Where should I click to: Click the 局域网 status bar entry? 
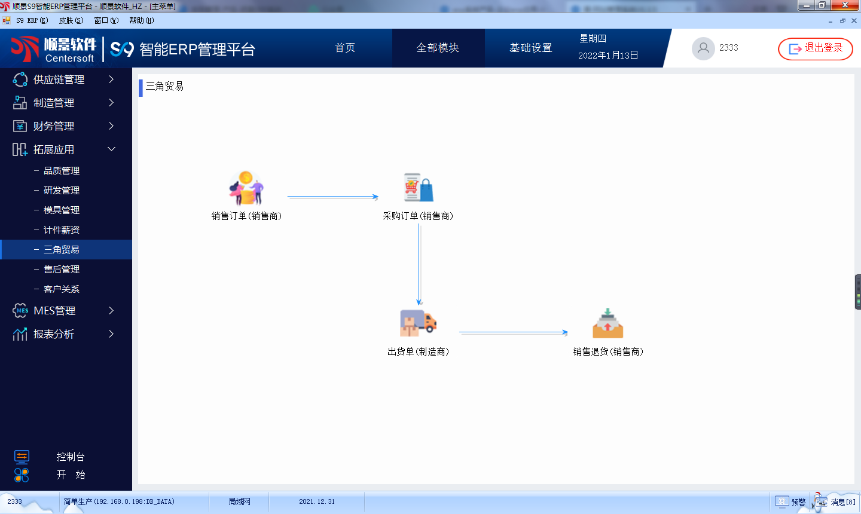point(239,501)
